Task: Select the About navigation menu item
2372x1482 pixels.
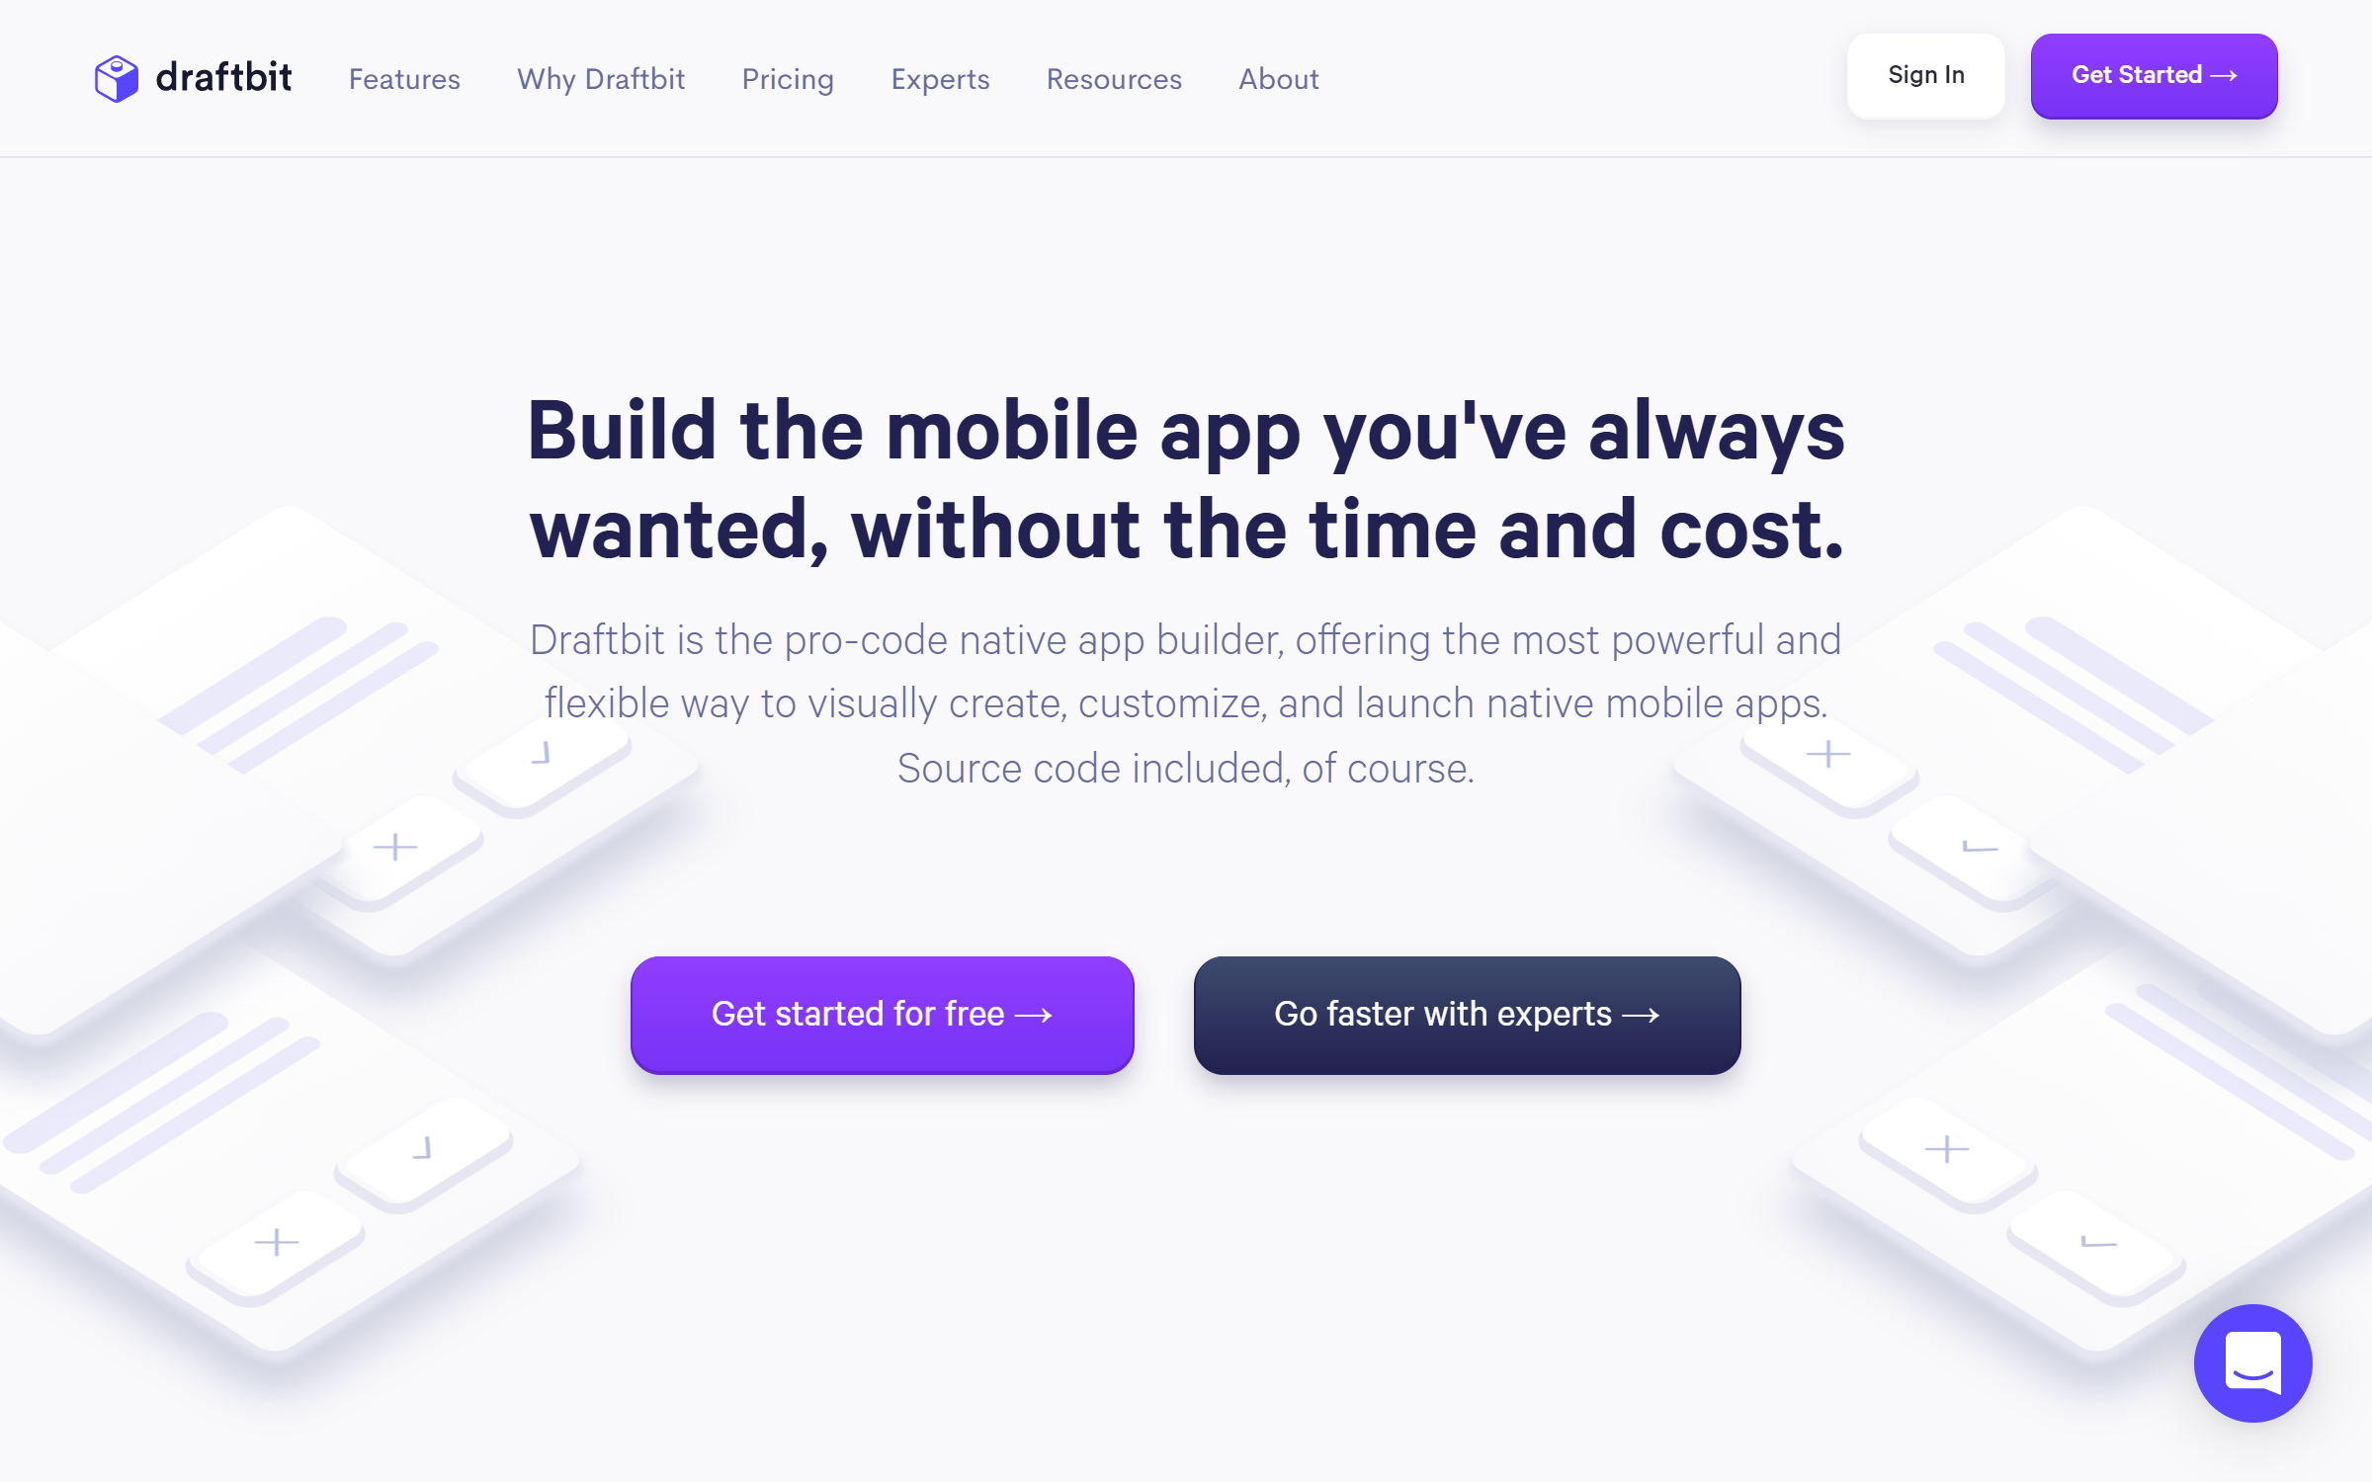Action: pos(1277,78)
